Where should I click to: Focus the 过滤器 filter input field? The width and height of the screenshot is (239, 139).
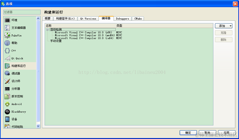click(x=22, y=12)
